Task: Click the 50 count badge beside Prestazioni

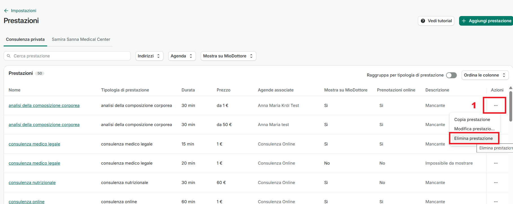Action: 40,73
